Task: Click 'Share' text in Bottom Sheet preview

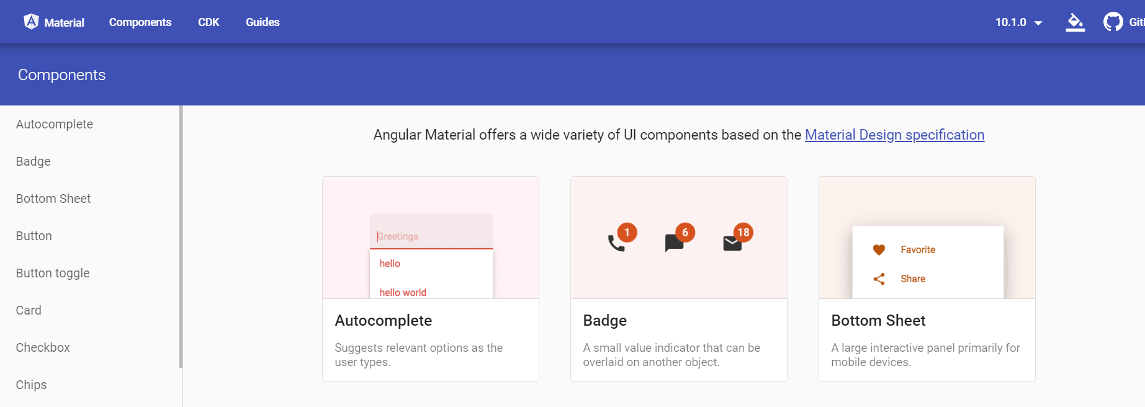Action: coord(913,279)
